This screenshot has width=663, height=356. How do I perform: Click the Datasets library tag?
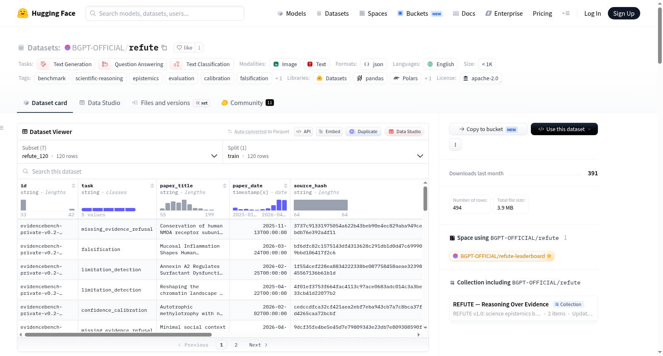pos(331,78)
